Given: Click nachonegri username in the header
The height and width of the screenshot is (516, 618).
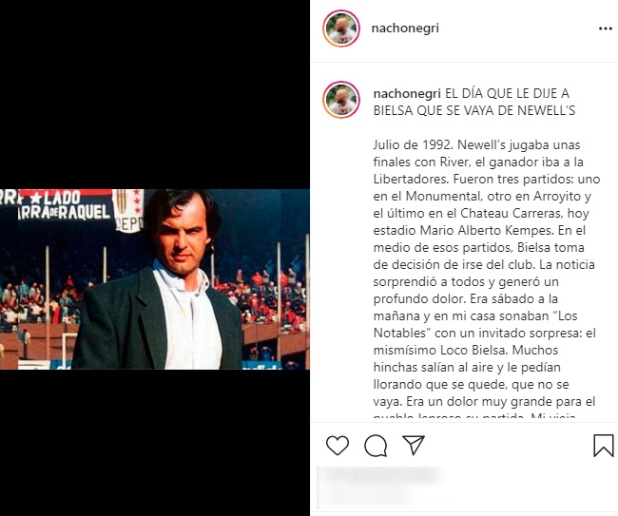Looking at the screenshot, I should coord(405,29).
